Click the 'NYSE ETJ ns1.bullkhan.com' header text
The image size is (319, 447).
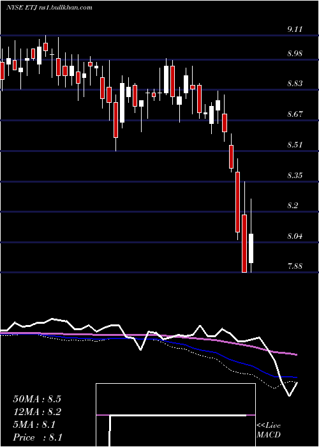click(x=50, y=8)
